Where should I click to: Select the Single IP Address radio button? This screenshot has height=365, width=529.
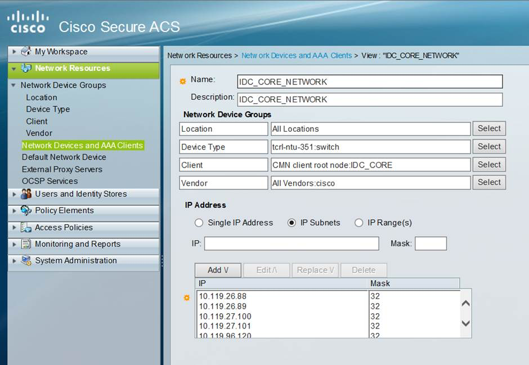[199, 223]
